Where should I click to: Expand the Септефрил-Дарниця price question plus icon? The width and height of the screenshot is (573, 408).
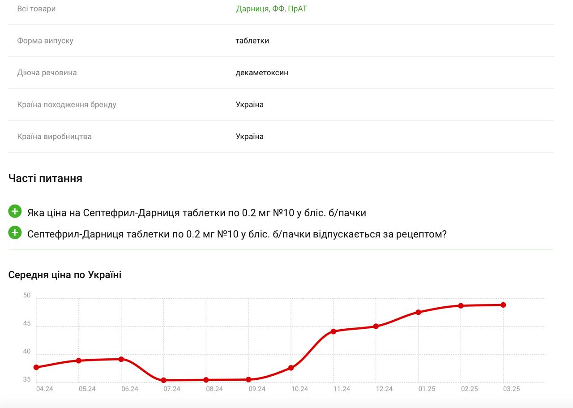click(x=15, y=211)
